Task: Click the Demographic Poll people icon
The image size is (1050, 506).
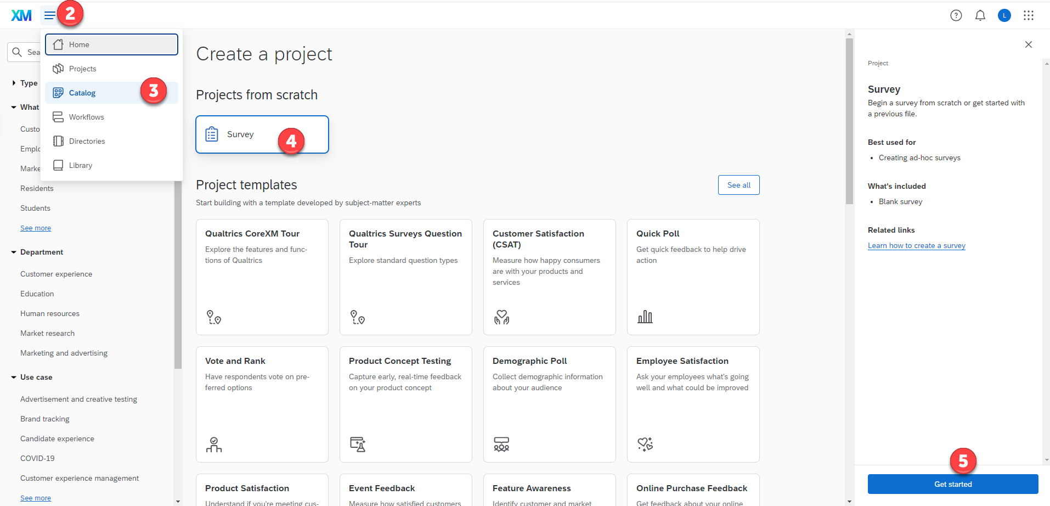Action: click(501, 445)
